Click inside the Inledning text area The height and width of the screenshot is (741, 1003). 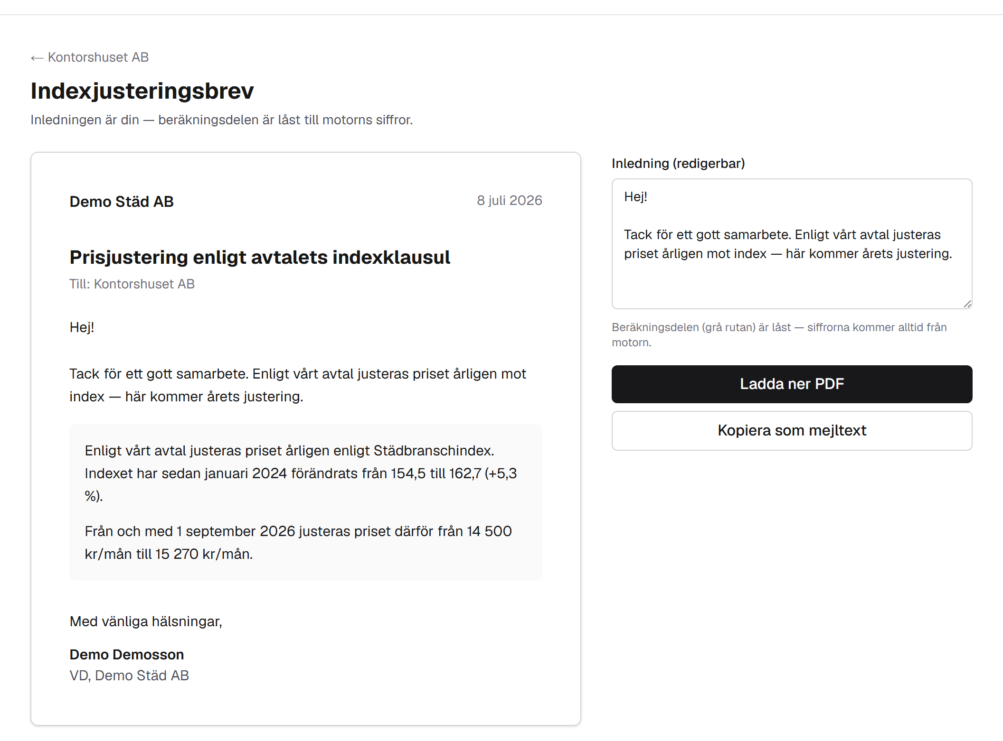pos(792,244)
